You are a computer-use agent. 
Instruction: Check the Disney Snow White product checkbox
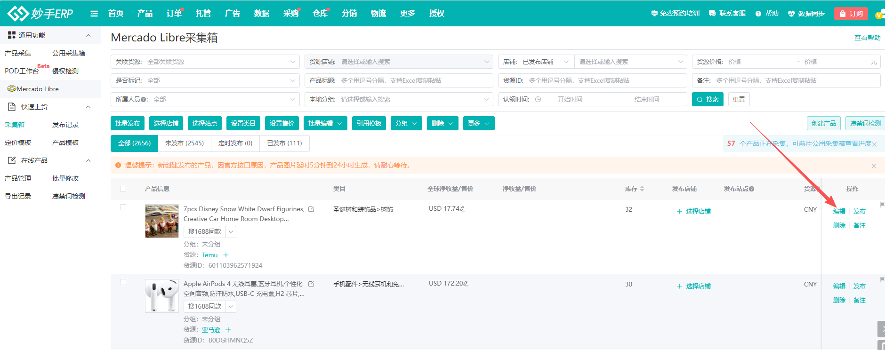(123, 207)
